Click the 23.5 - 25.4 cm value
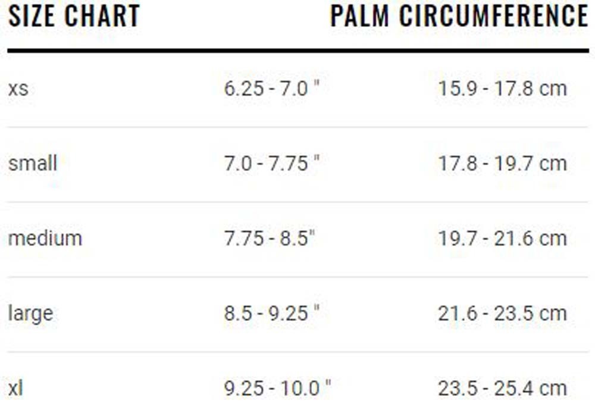The width and height of the screenshot is (595, 413). (502, 388)
